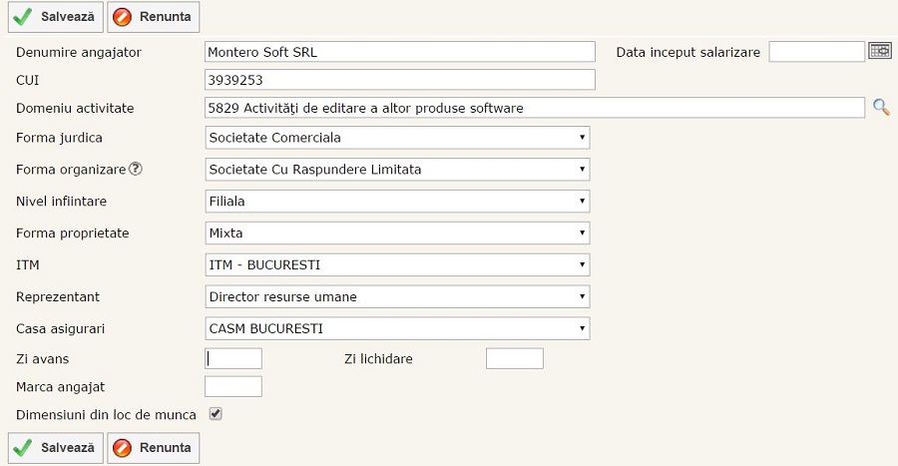
Task: Click the bottom Renunta button
Action: click(154, 448)
